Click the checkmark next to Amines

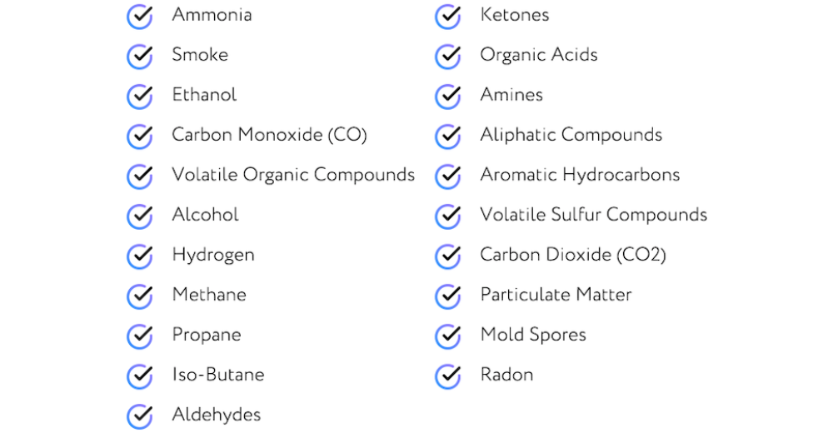(x=448, y=96)
